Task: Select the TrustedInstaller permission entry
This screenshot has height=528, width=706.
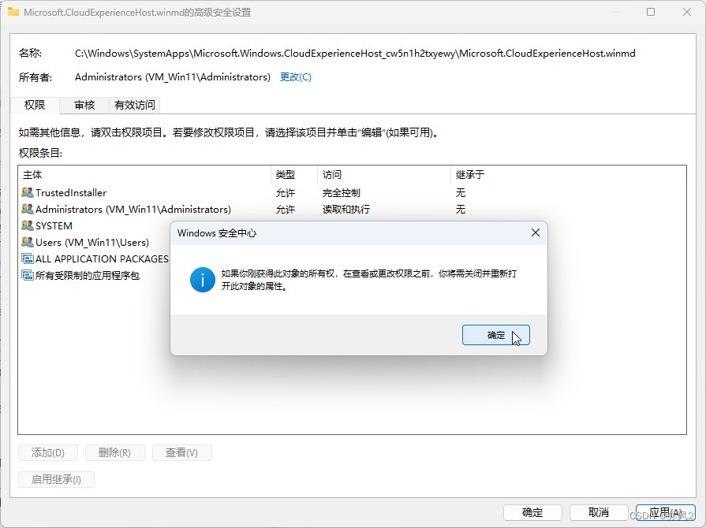Action: (x=352, y=192)
